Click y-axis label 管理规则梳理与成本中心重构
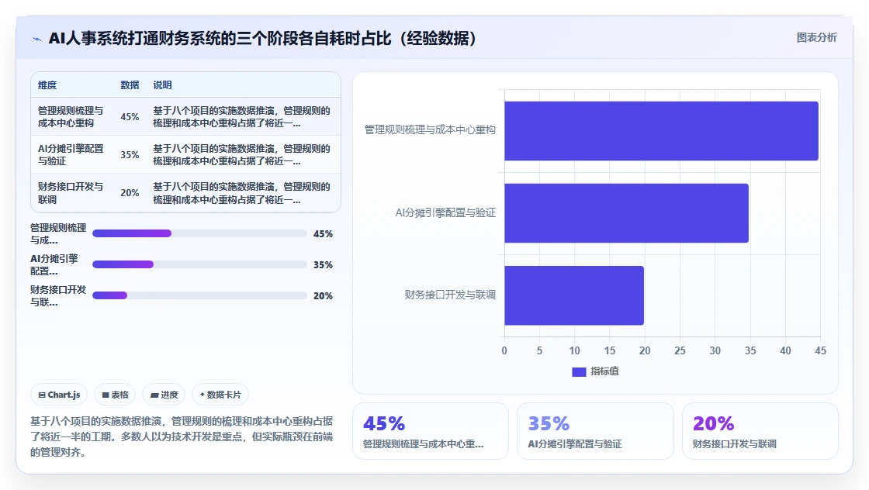 click(x=430, y=130)
